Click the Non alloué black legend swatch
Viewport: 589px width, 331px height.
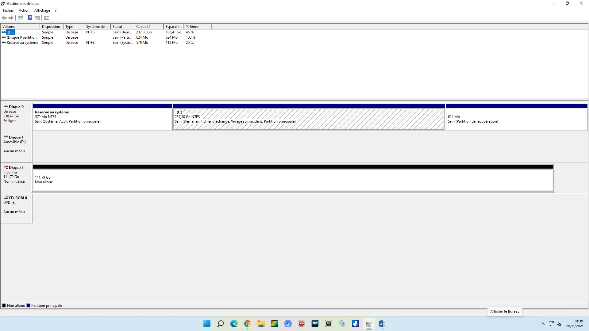click(4, 306)
